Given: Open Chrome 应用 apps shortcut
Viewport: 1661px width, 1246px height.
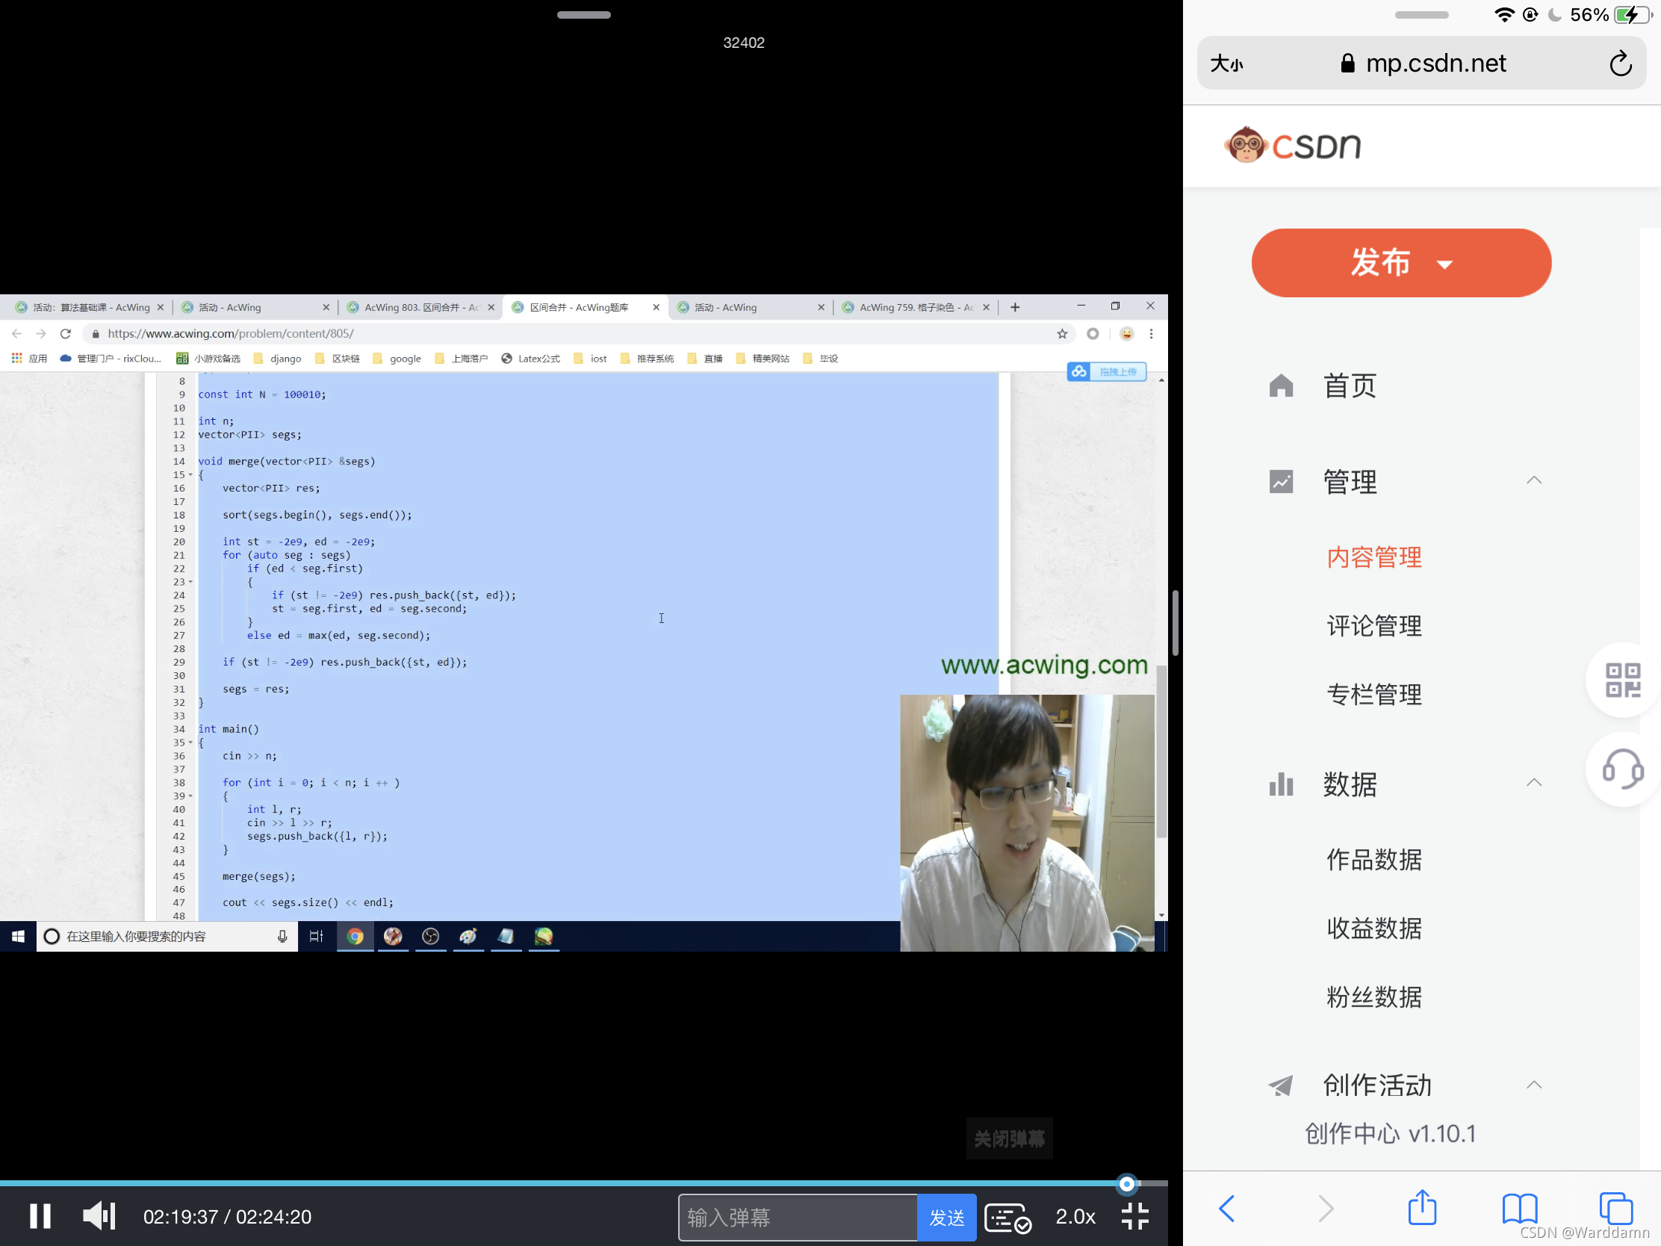Looking at the screenshot, I should click(29, 359).
